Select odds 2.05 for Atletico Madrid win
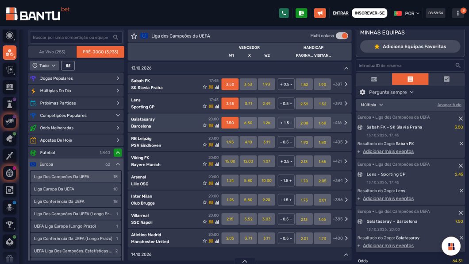This screenshot has width=469, height=264. click(x=230, y=239)
